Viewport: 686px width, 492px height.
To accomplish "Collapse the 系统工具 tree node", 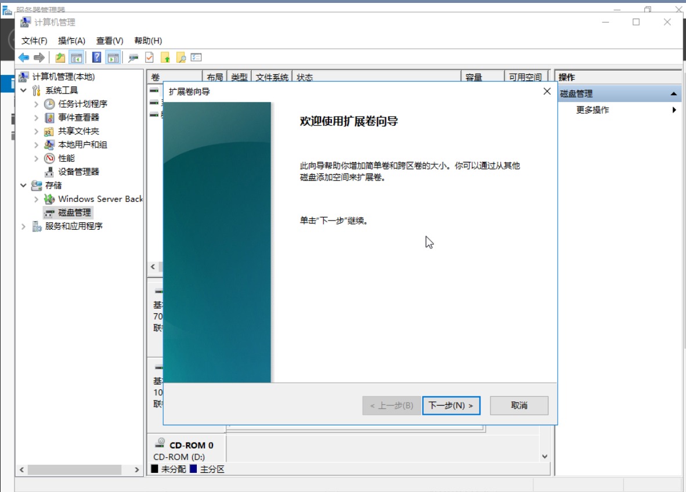I will [24, 91].
